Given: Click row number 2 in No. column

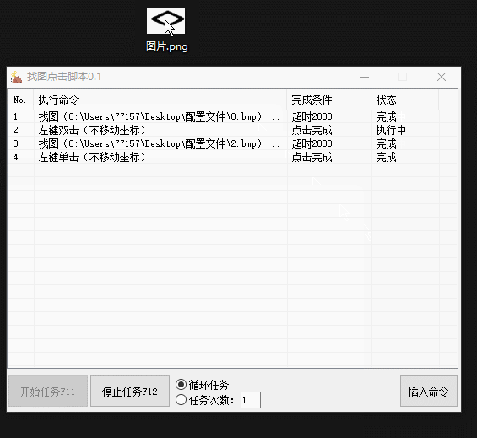Looking at the screenshot, I should click(15, 130).
